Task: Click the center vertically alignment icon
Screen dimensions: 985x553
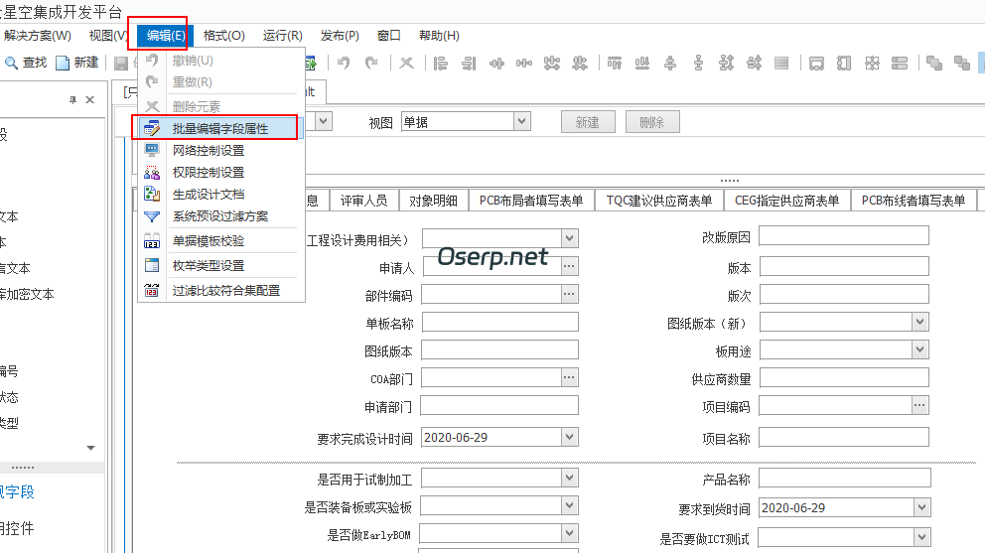Action: 670,63
